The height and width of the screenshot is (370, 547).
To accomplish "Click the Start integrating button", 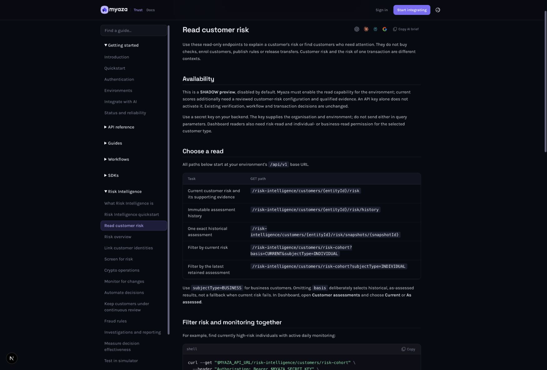I will tap(411, 10).
